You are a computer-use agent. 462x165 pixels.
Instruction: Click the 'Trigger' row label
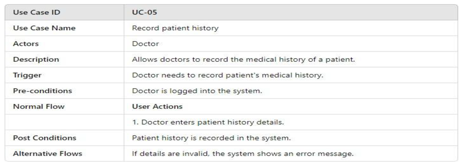click(x=27, y=75)
